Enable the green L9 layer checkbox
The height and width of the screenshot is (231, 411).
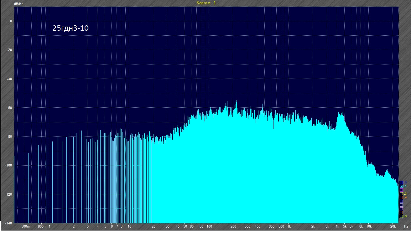pos(401,216)
